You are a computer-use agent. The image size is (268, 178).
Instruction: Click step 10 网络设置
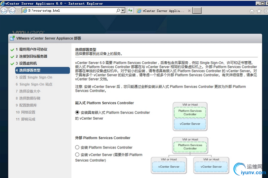tap(25, 112)
